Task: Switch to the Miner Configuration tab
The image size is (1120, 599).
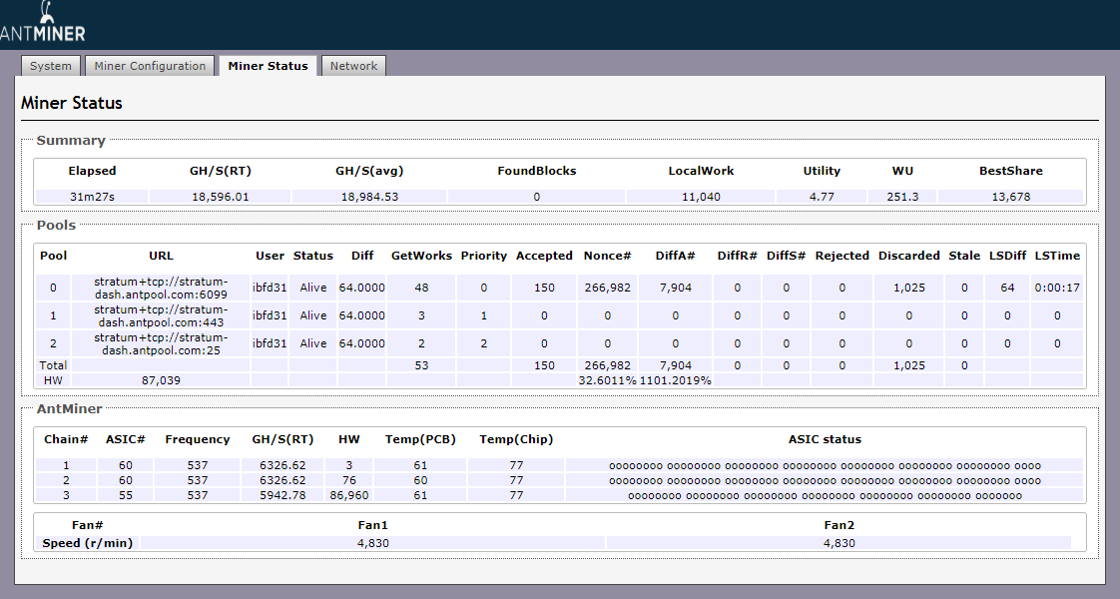Action: click(150, 66)
